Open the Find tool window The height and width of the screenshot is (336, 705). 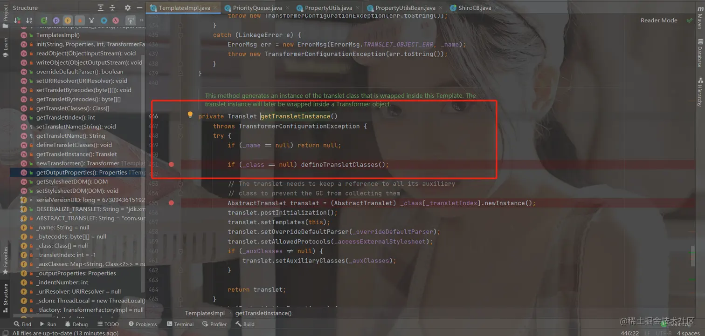[22, 324]
